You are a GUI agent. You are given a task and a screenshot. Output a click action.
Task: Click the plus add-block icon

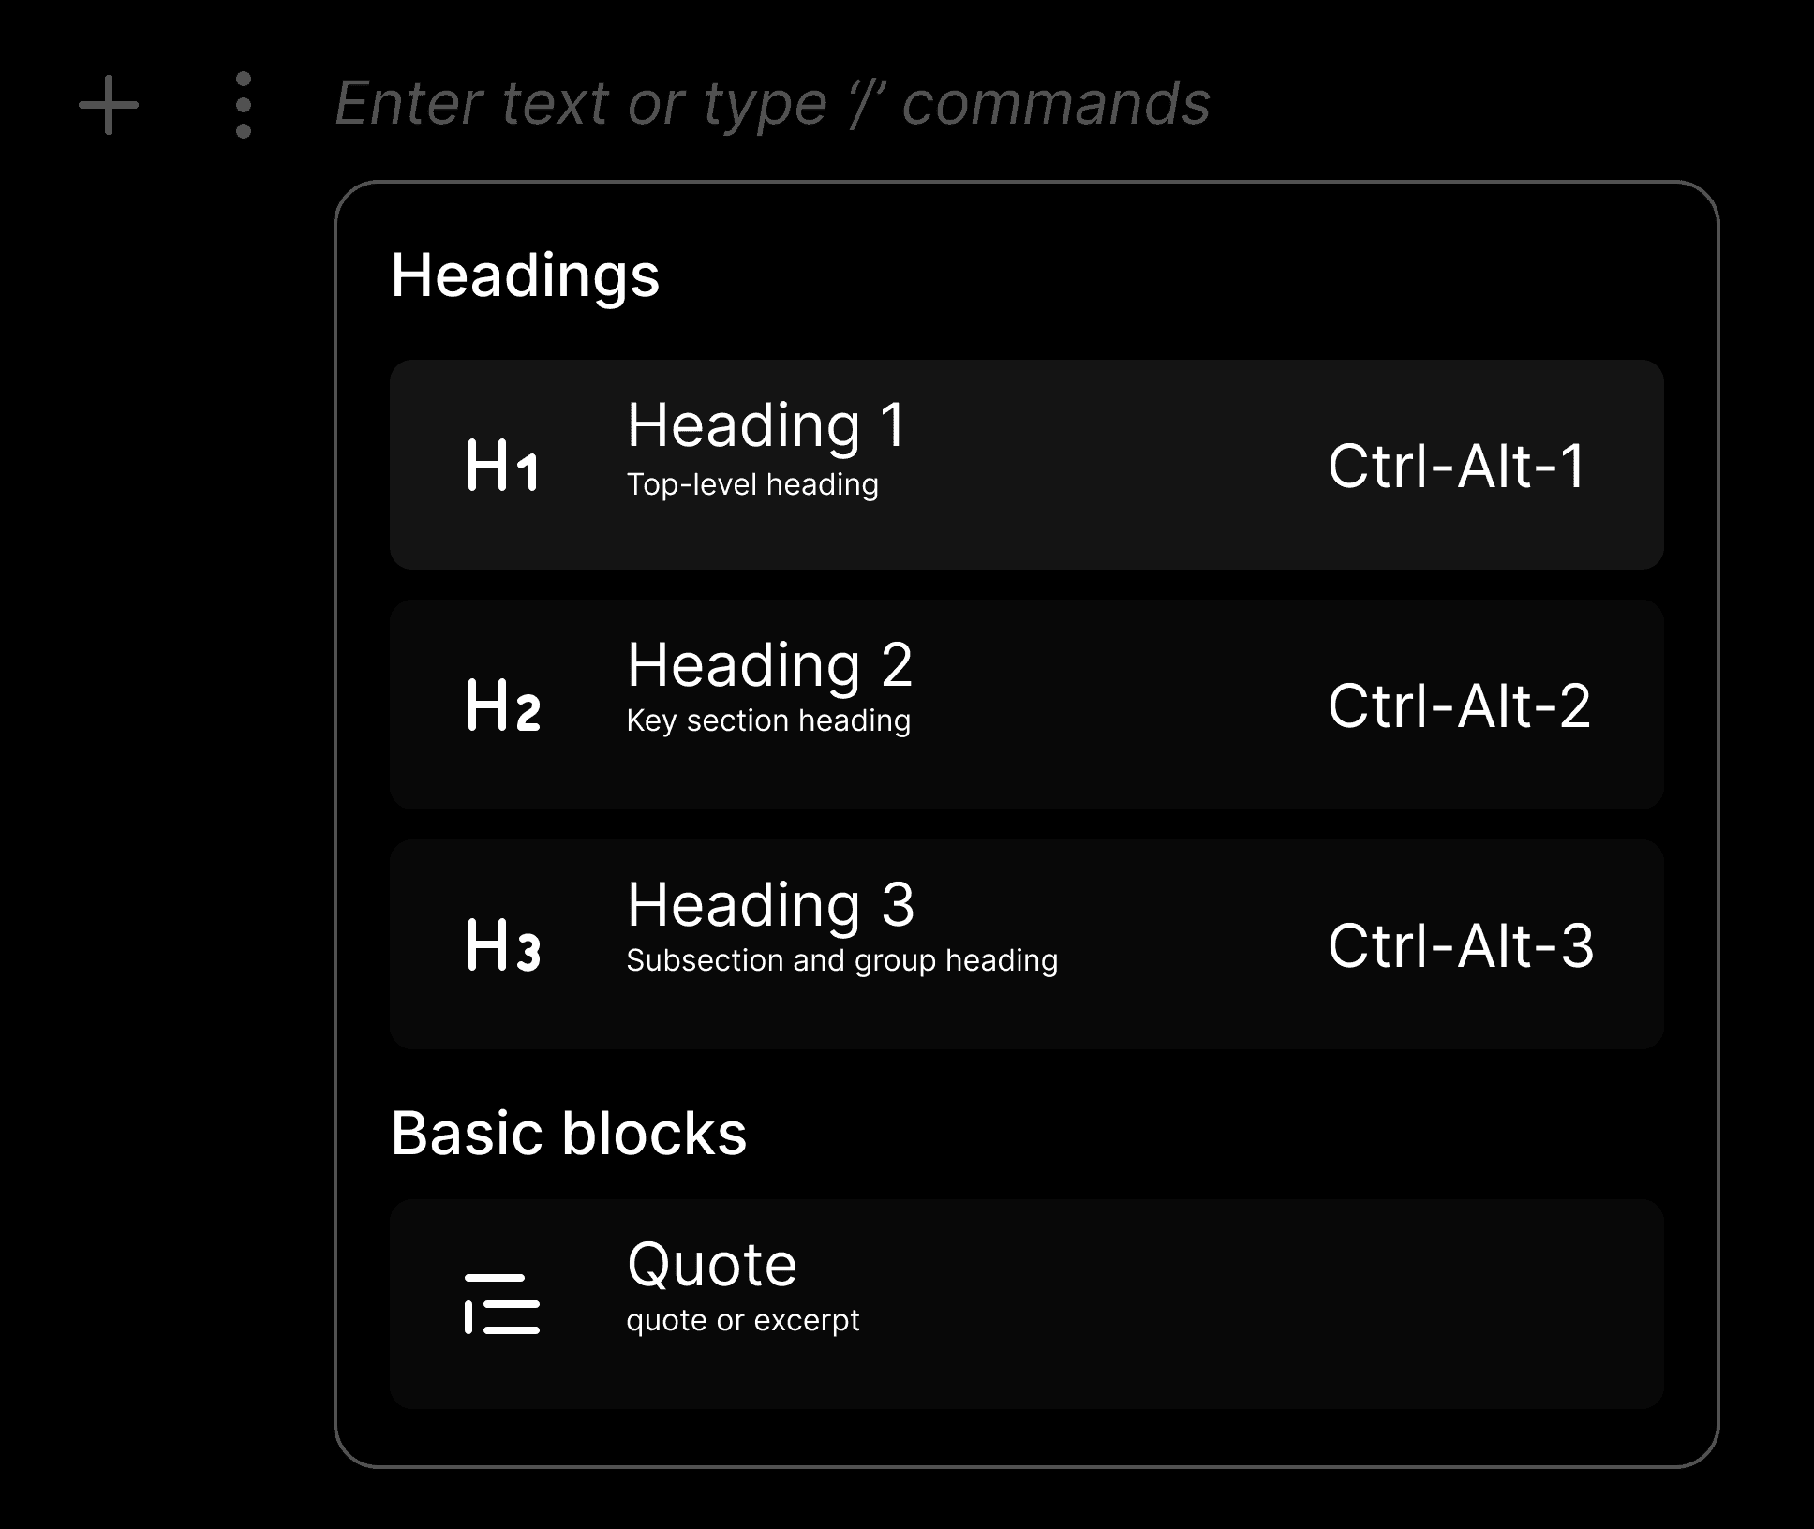(109, 105)
